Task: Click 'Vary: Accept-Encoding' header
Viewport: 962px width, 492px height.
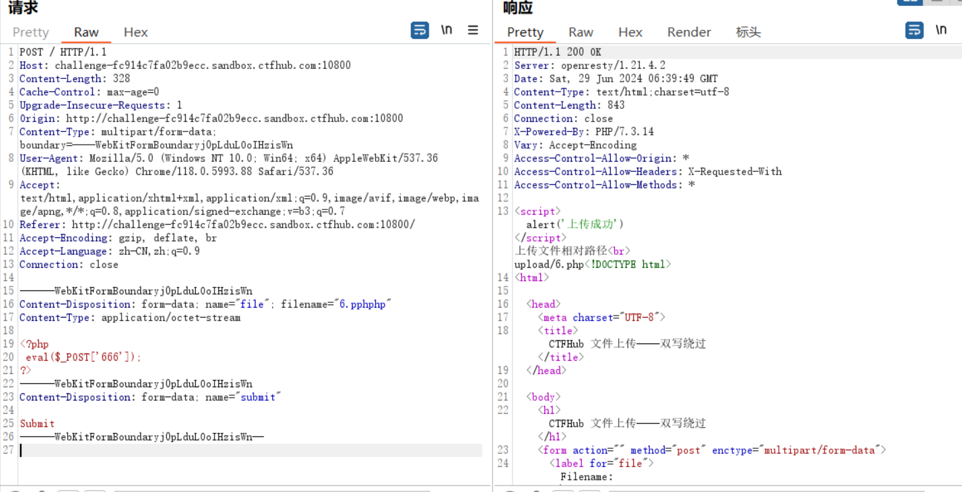Action: (x=575, y=145)
